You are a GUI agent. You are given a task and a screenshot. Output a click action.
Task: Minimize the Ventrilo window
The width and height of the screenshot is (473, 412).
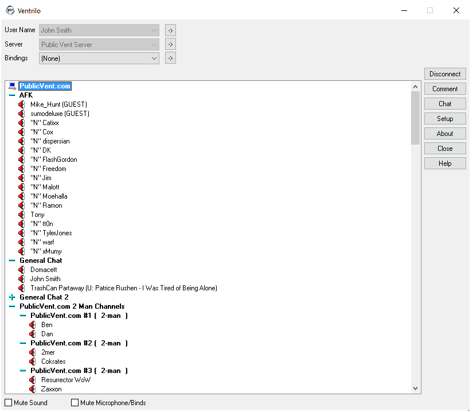[x=404, y=10]
